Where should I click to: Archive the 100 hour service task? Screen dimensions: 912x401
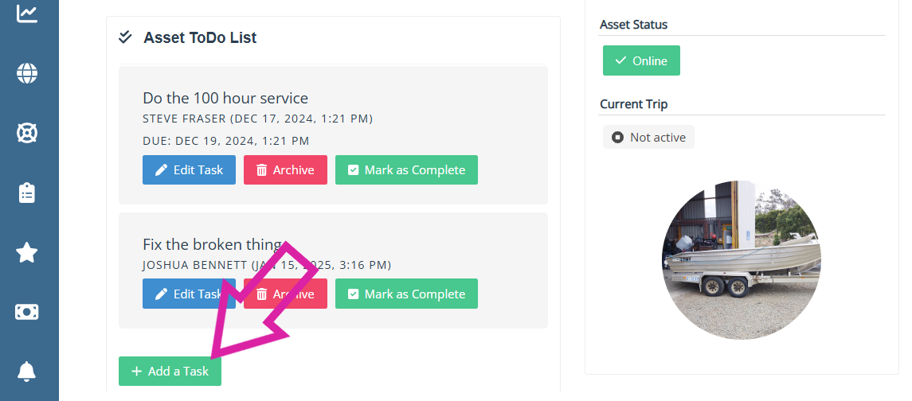[x=285, y=169]
